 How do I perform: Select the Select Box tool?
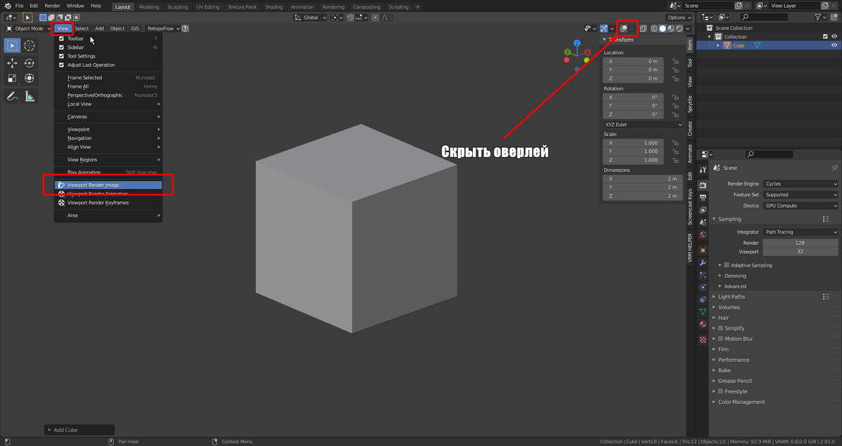[12, 46]
